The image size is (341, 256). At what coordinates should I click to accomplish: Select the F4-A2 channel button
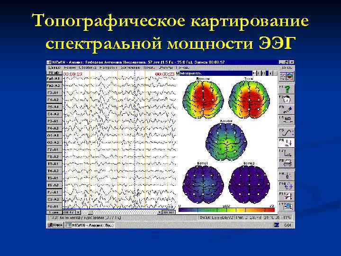(54, 100)
